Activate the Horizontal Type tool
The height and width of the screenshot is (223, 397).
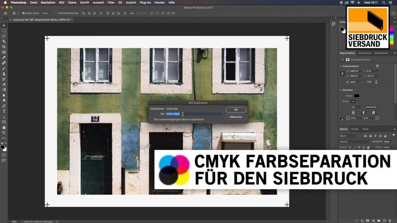tap(4, 111)
